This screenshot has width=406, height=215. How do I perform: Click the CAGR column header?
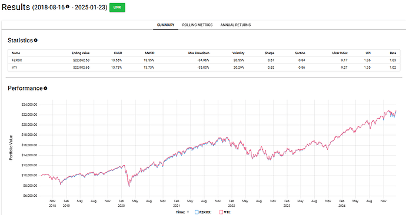coord(118,53)
